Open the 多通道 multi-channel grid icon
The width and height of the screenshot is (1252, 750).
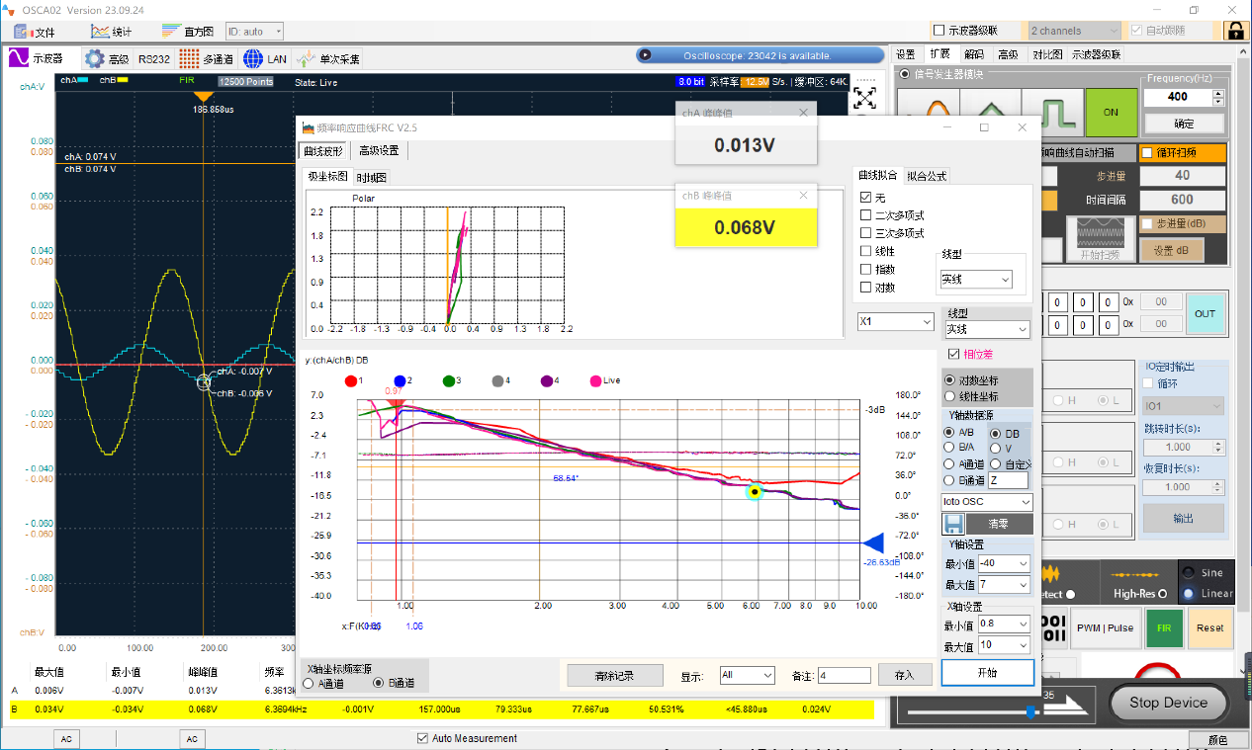[x=189, y=58]
